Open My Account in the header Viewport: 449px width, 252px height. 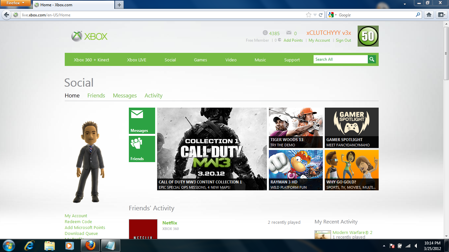point(319,40)
